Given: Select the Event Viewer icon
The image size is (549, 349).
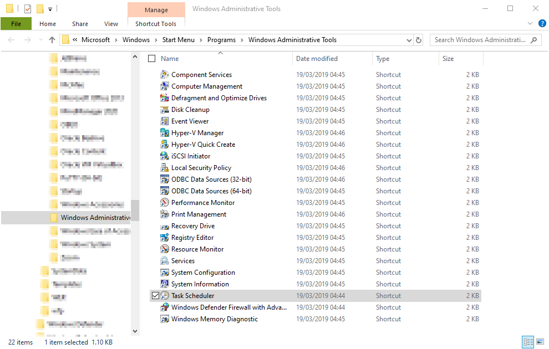Looking at the screenshot, I should [x=165, y=121].
